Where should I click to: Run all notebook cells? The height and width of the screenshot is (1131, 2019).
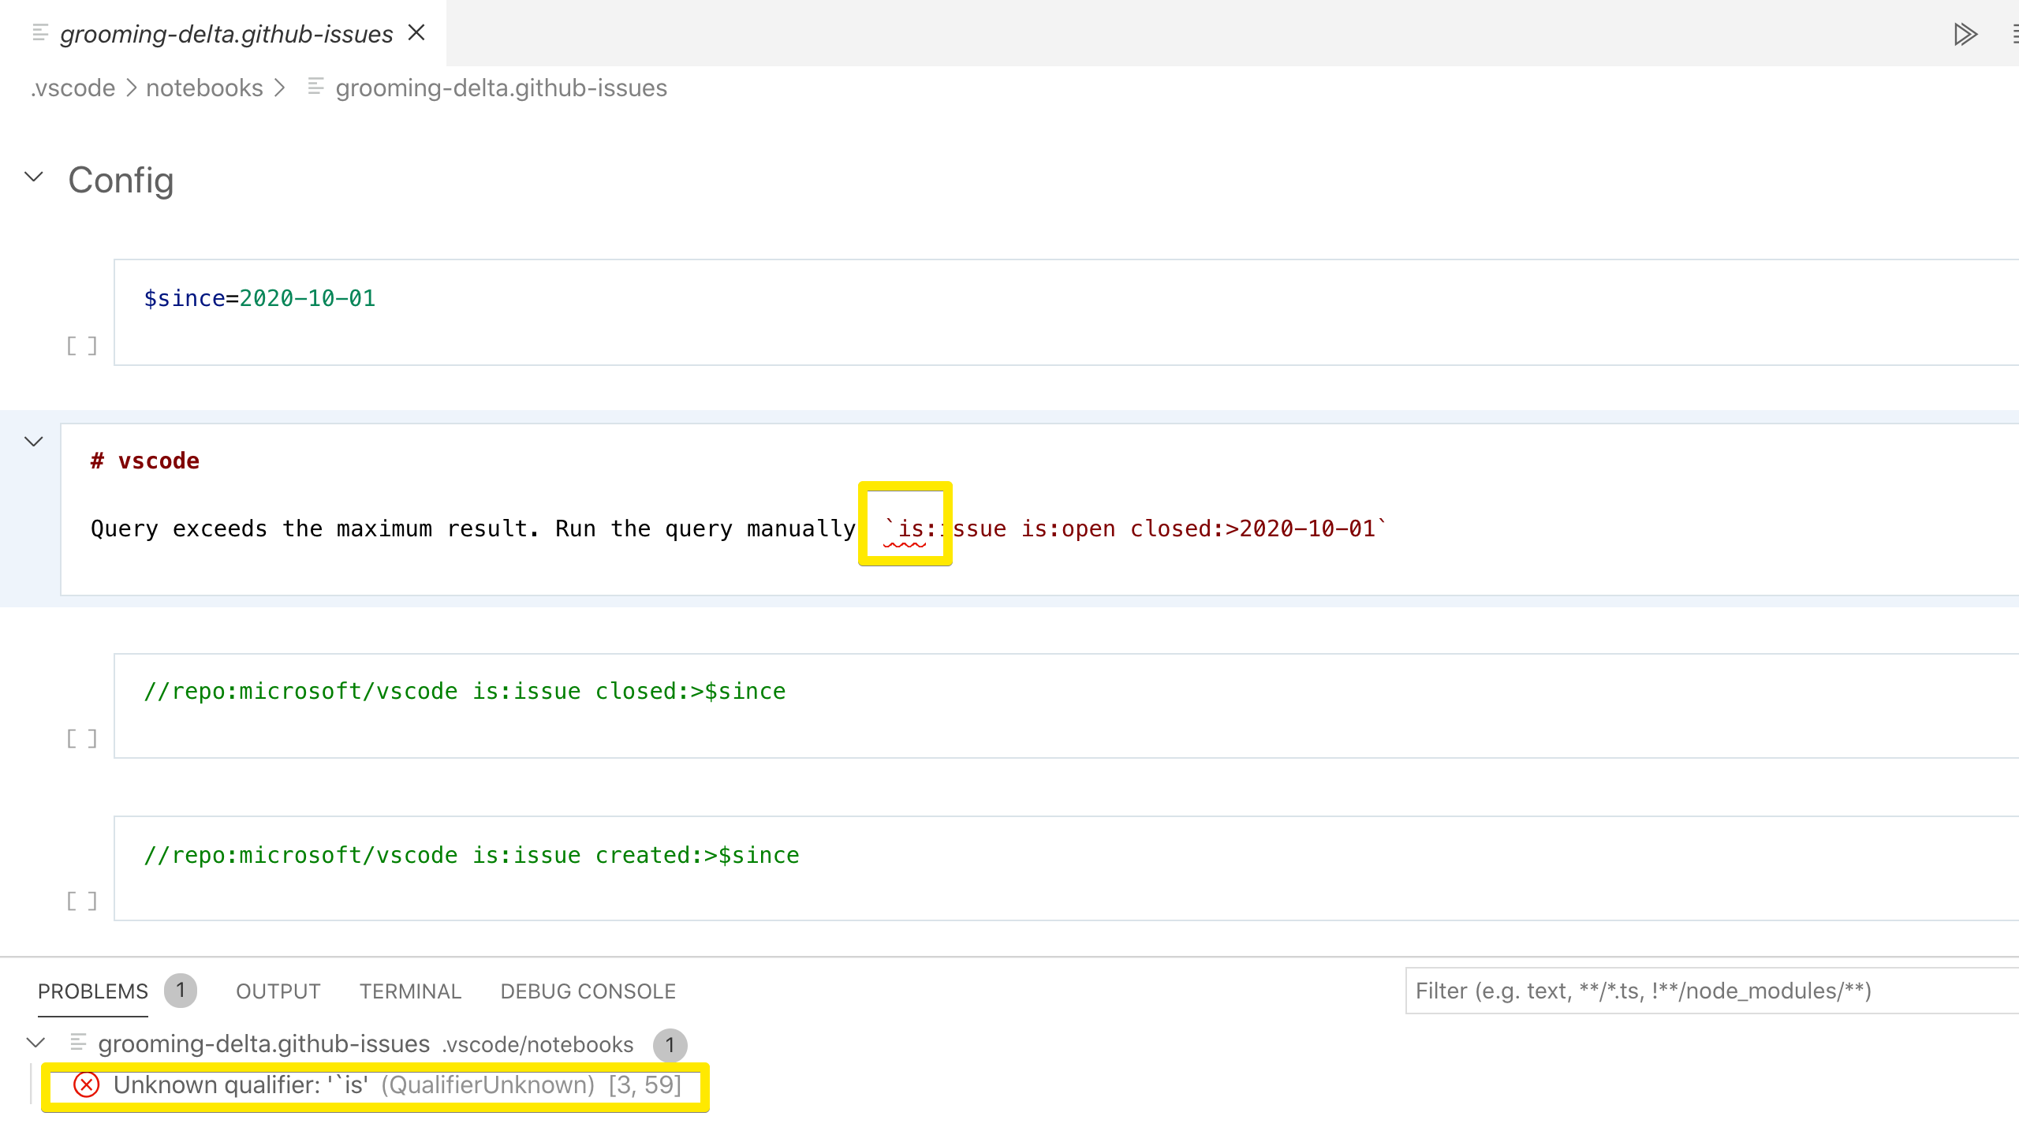tap(1965, 33)
